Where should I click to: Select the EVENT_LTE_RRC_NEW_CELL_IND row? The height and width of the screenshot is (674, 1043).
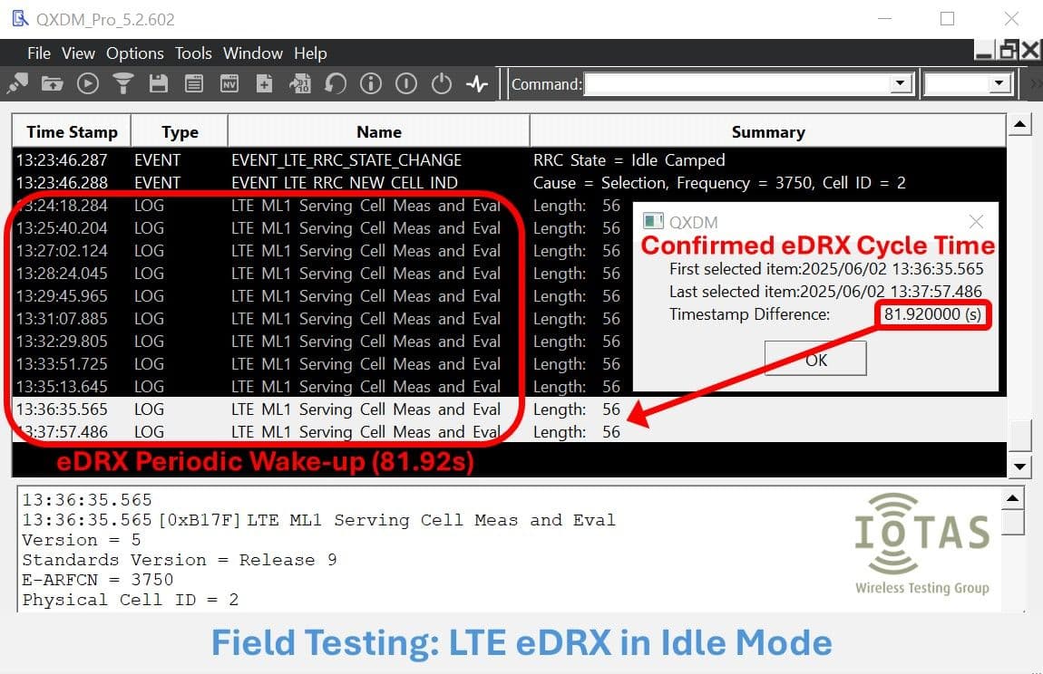(509, 183)
